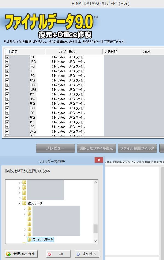
Task: Click the 復元データ folder icon
Action: point(24,203)
